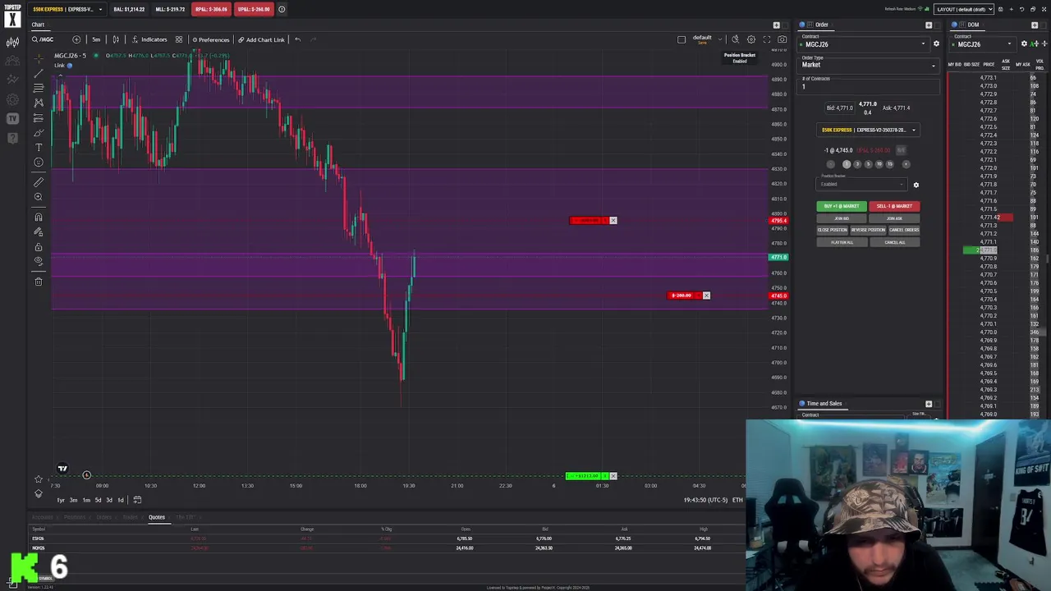Click the undo arrow in chart toolbar
1051x591 pixels.
tap(297, 39)
